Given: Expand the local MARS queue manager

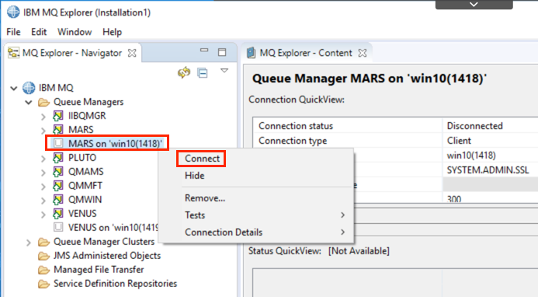Looking at the screenshot, I should click(x=43, y=131).
